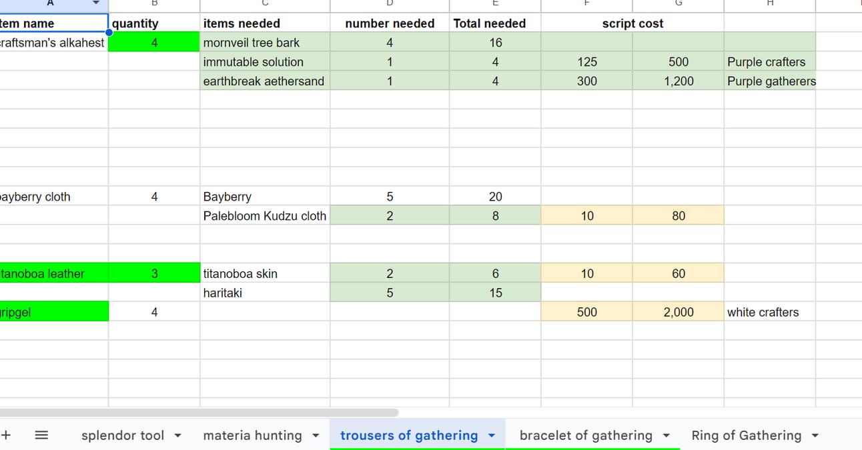Select the 500 cost cell in immutable solution row

(x=678, y=62)
